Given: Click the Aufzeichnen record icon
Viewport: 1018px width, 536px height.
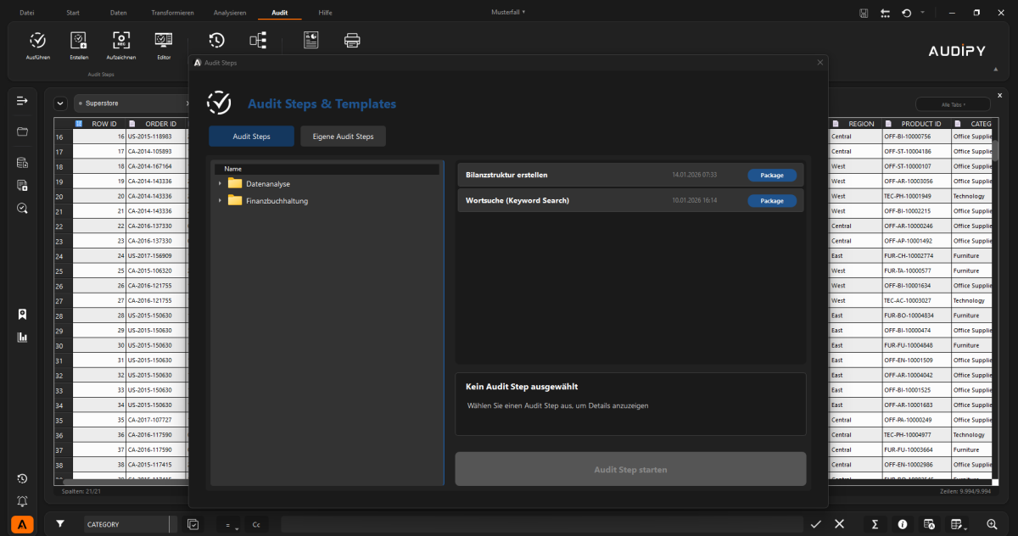Looking at the screenshot, I should [120, 41].
